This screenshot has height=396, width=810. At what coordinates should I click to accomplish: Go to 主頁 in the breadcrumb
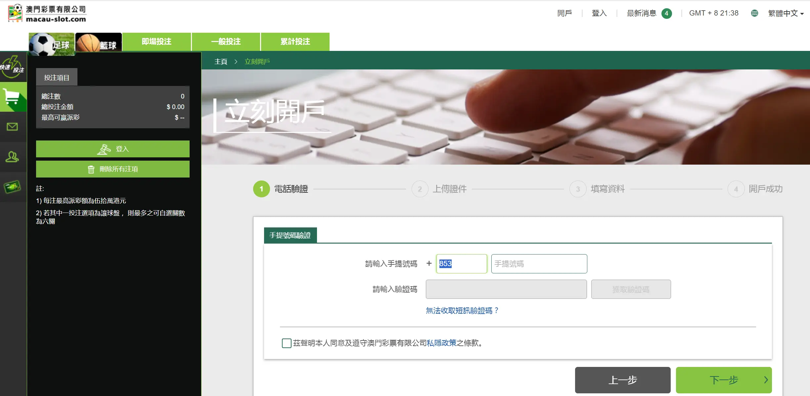[221, 61]
